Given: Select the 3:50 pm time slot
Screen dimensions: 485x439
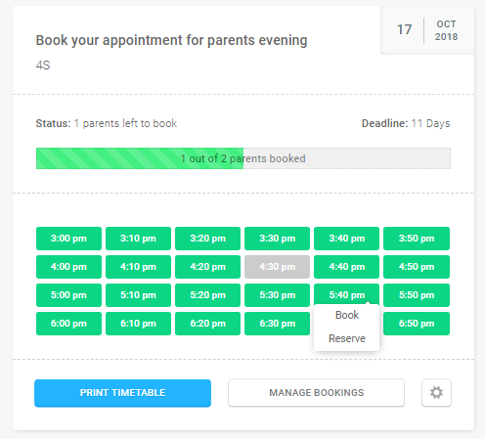Looking at the screenshot, I should [x=417, y=239].
